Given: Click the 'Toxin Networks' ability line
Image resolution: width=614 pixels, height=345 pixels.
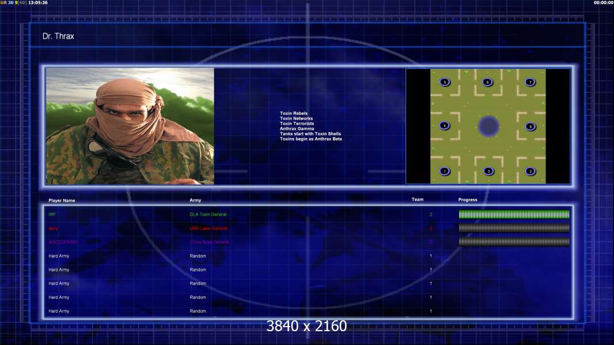Looking at the screenshot, I should [x=296, y=118].
